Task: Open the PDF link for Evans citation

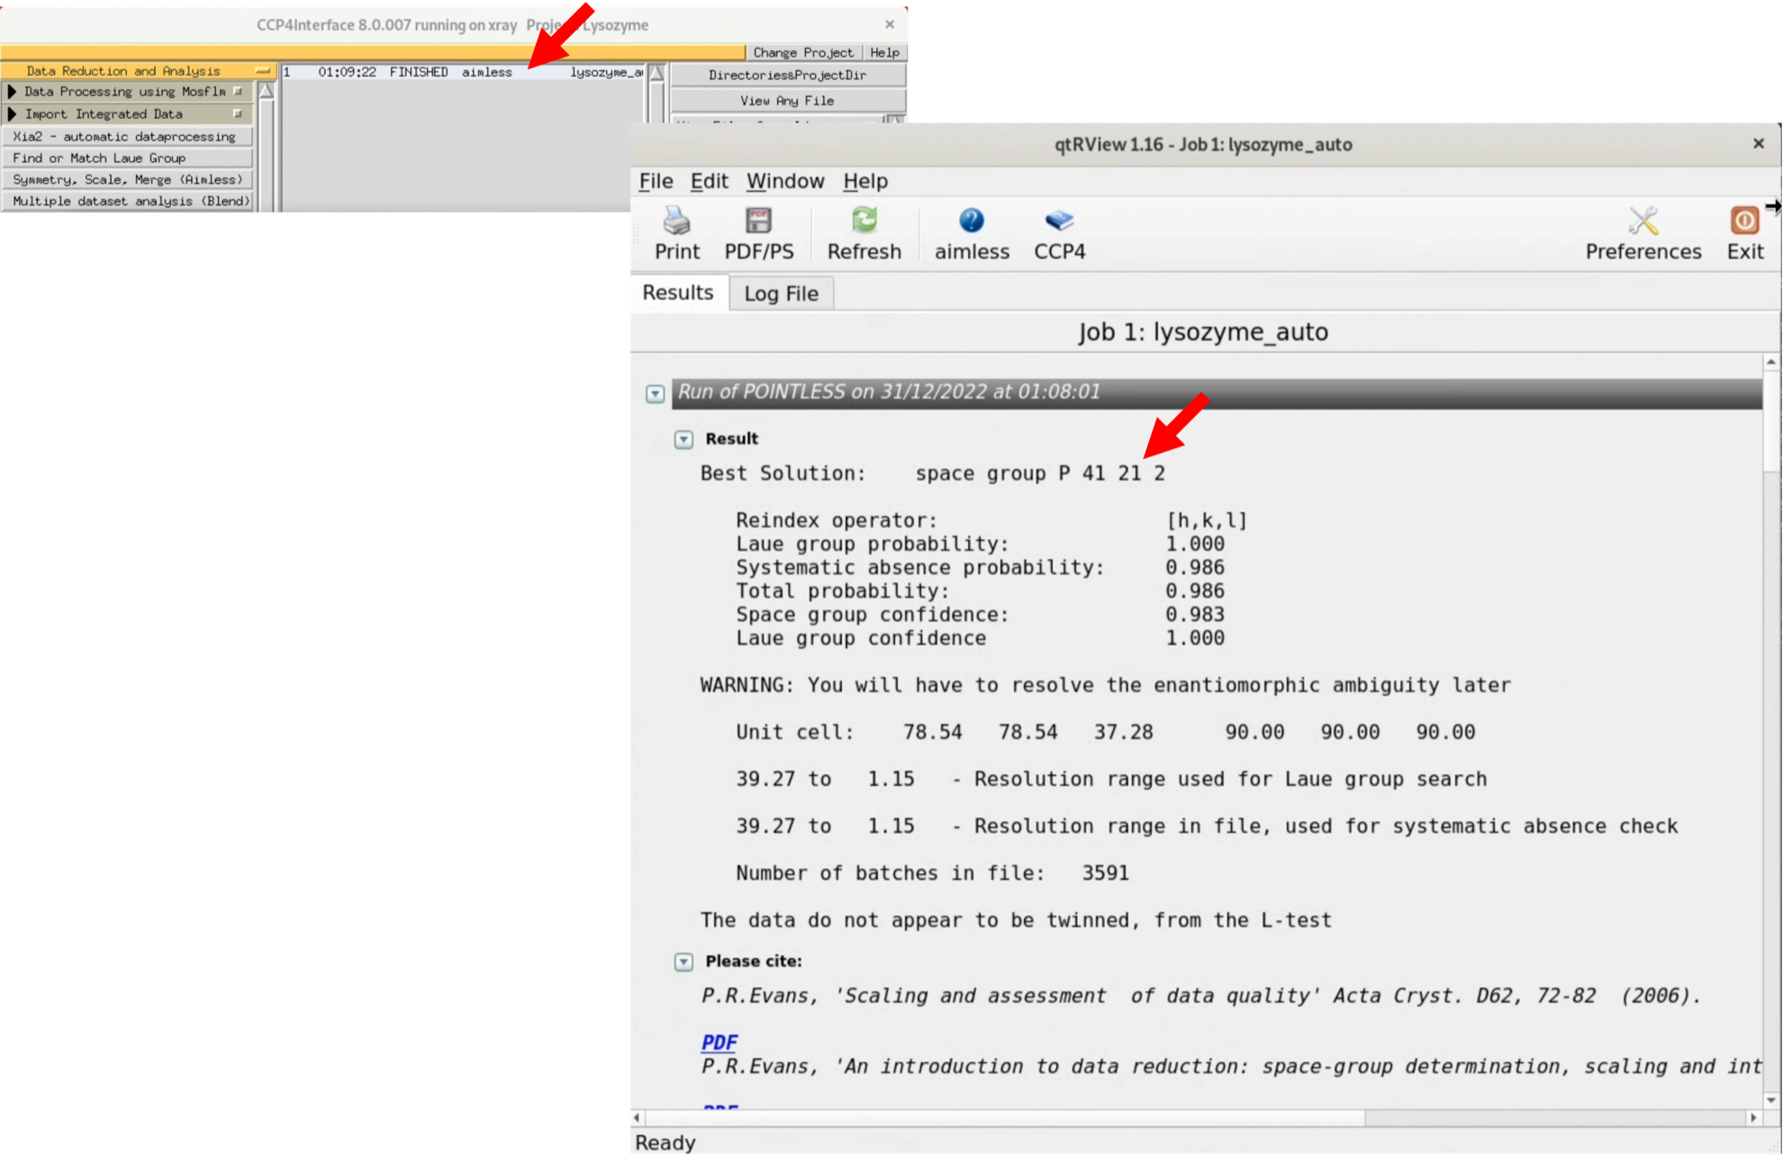Action: (719, 1042)
